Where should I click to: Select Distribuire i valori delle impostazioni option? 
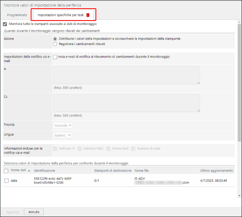[55, 39]
